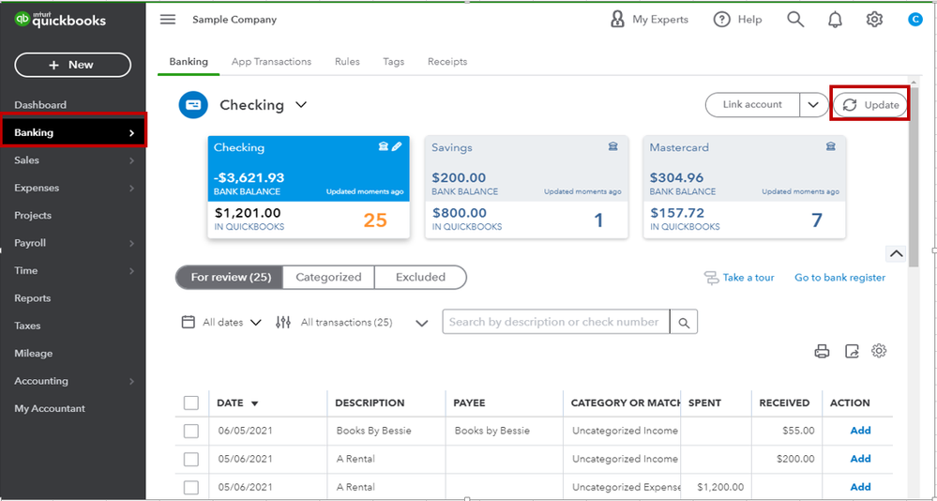
Task: Open Link account dropdown arrow
Action: [x=812, y=105]
